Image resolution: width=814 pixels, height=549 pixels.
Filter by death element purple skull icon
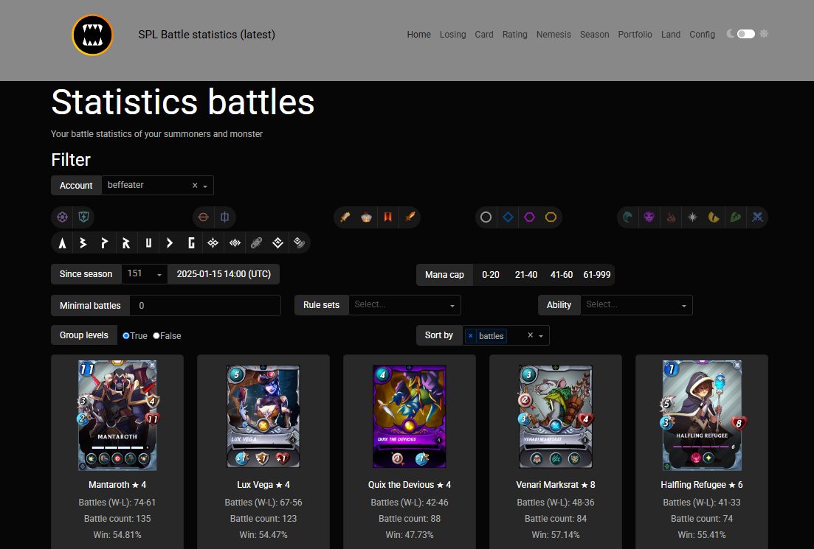point(649,217)
